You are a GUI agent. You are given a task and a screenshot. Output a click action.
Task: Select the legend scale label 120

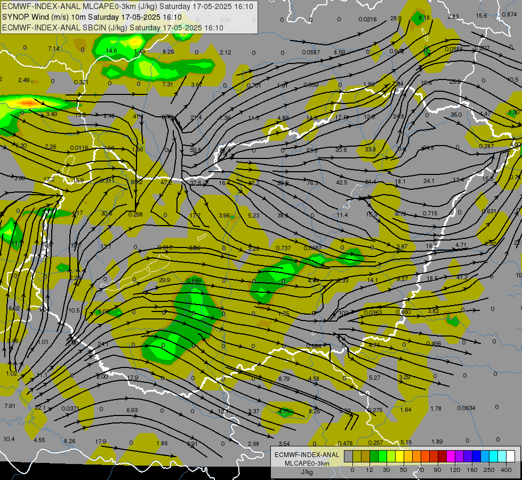[x=455, y=470]
